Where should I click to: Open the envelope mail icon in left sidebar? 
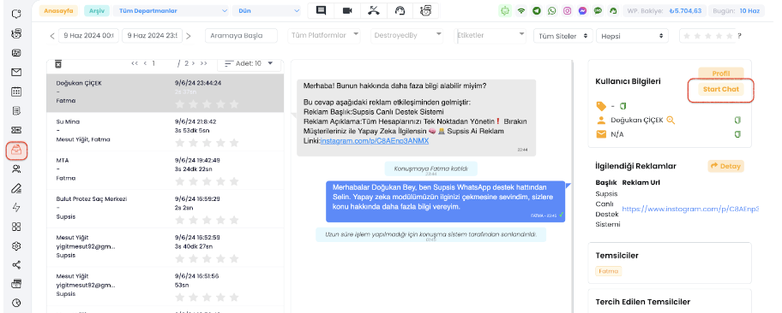point(16,72)
